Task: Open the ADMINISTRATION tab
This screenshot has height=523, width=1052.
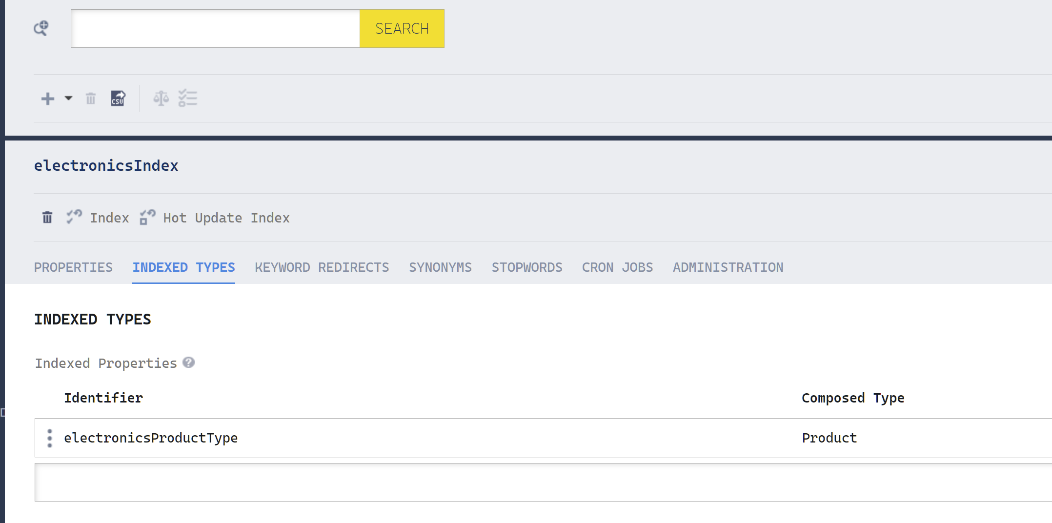Action: click(728, 267)
